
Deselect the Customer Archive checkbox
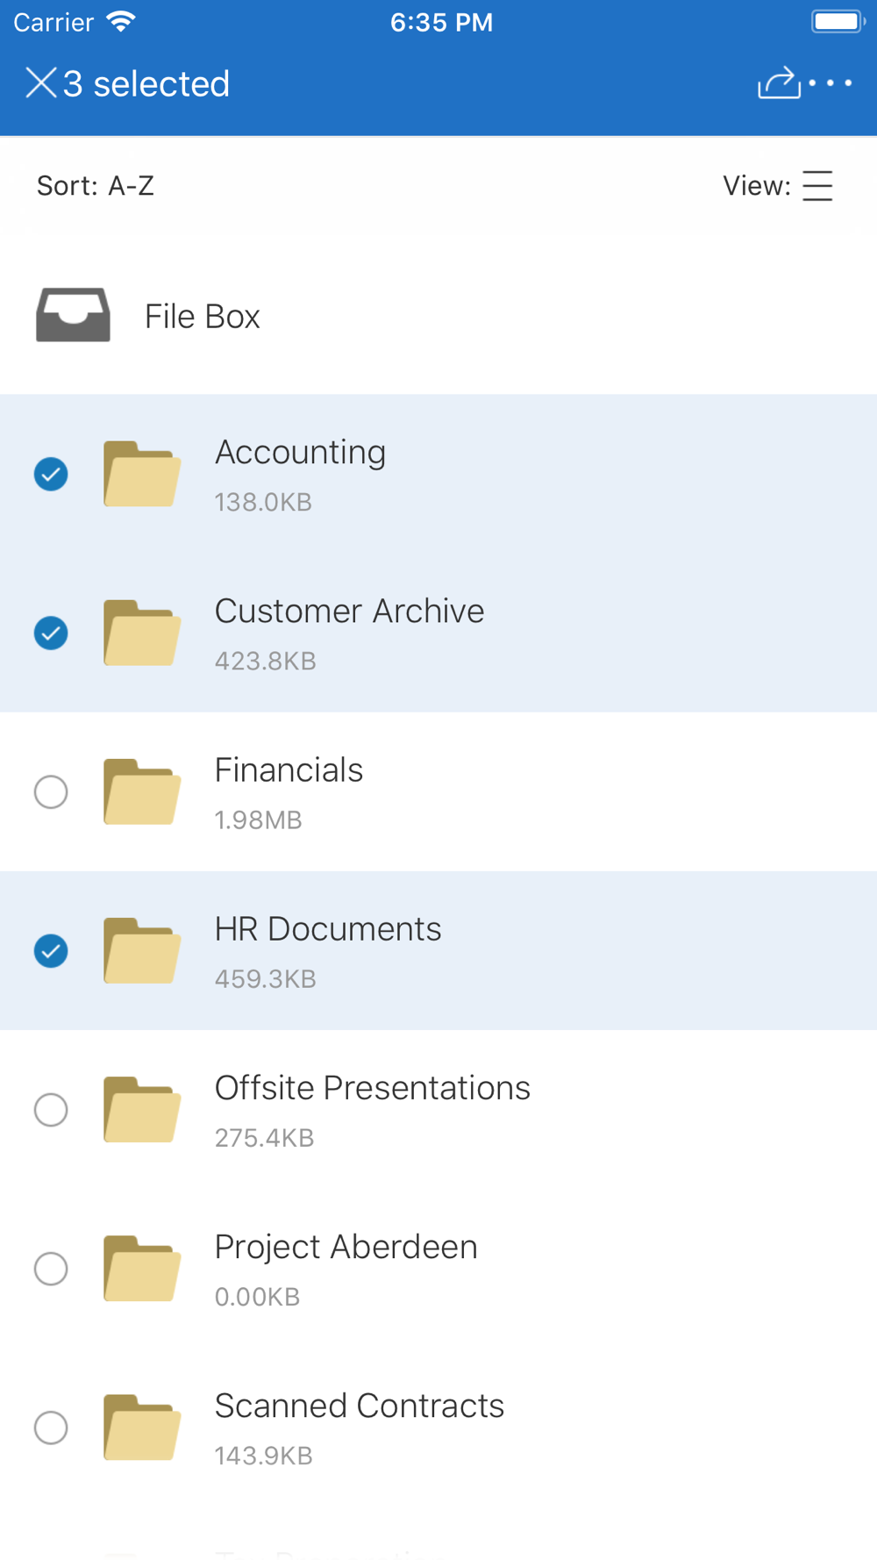tap(51, 633)
